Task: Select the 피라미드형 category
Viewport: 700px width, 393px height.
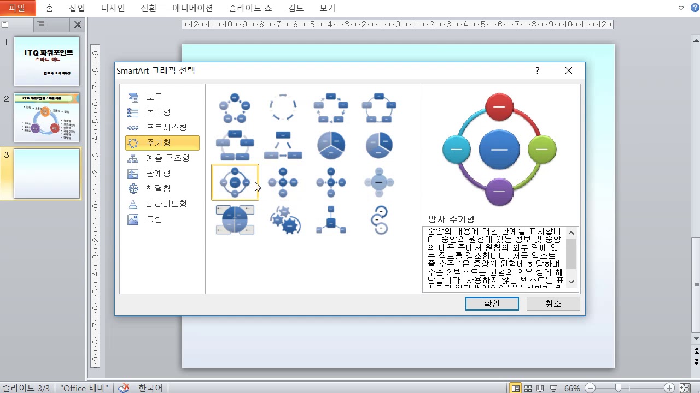Action: [x=162, y=204]
